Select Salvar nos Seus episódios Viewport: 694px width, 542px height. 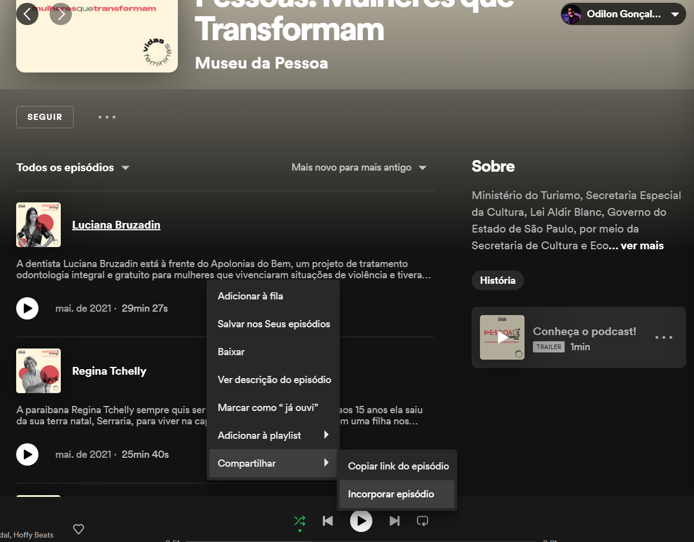coord(273,324)
